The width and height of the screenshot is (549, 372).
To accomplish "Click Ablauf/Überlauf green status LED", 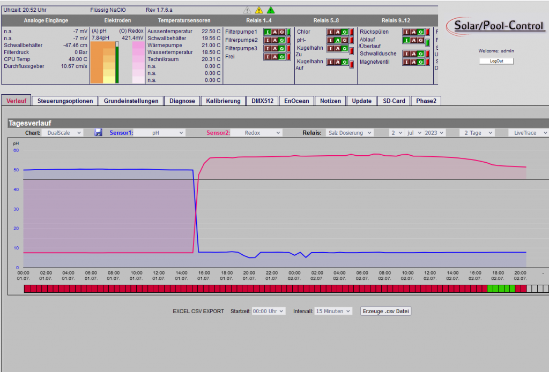I will 427,43.
